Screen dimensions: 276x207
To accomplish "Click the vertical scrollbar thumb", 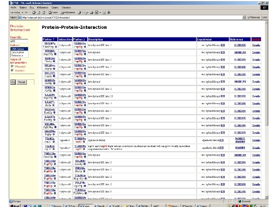I will click(x=266, y=75).
